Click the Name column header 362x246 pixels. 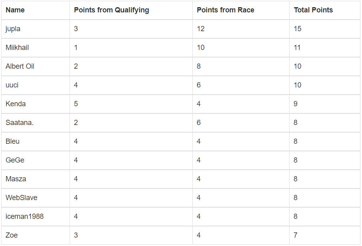pos(15,10)
